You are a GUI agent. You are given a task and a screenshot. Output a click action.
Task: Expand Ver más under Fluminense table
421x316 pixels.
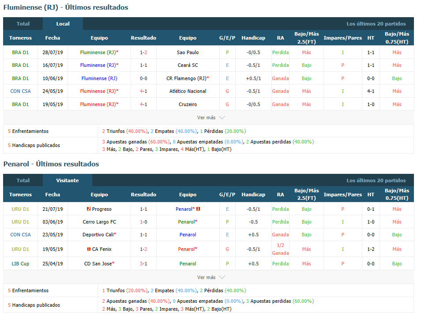211,118
